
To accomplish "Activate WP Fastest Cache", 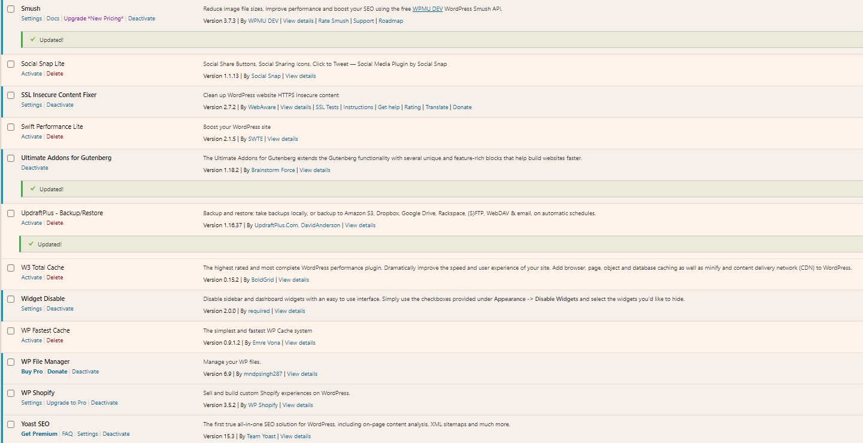I will [32, 340].
